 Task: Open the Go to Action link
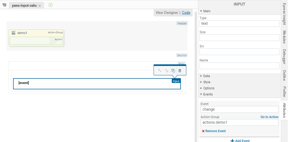[x=269, y=117]
